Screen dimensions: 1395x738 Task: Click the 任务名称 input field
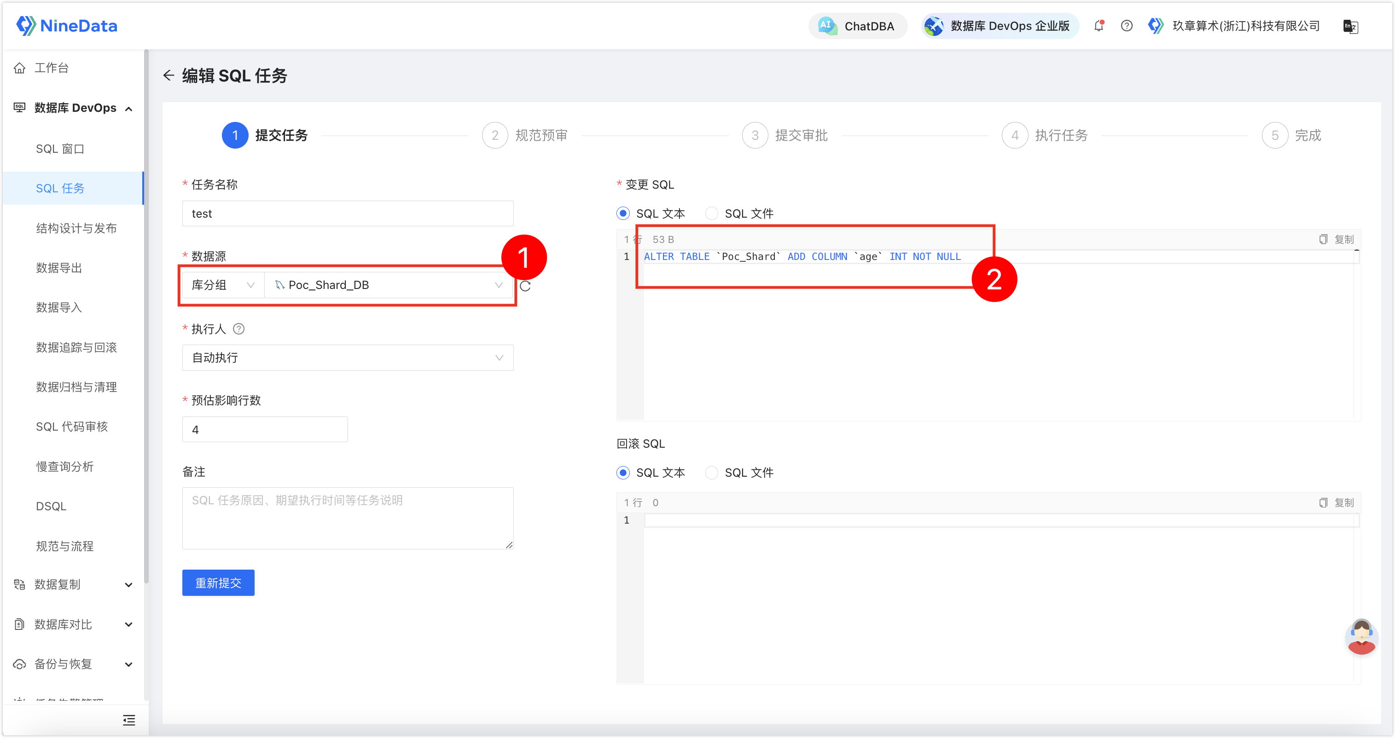(348, 214)
